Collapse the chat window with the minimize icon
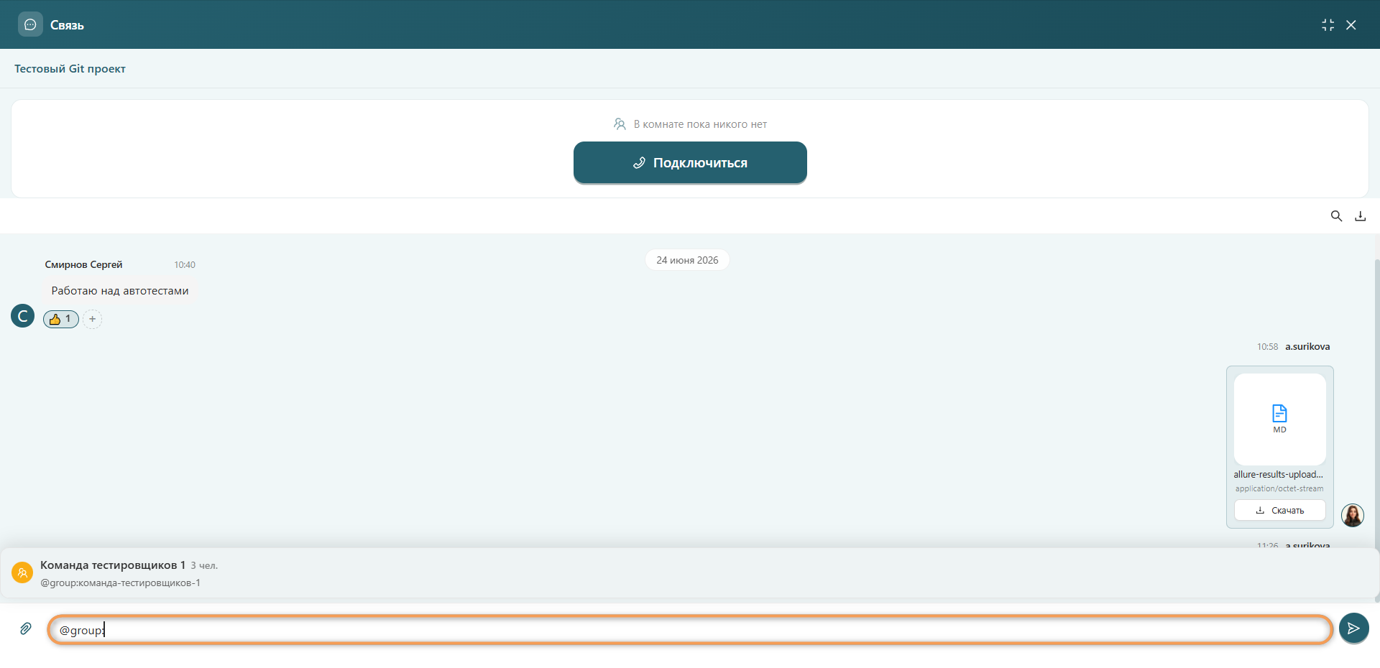This screenshot has height=668, width=1380. (1328, 25)
